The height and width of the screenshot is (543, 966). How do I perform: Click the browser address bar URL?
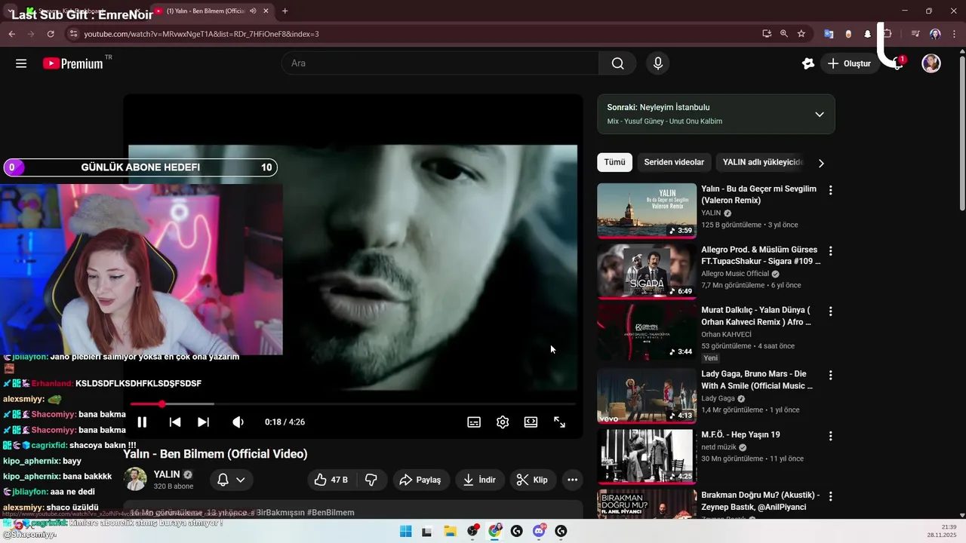pyautogui.click(x=202, y=34)
